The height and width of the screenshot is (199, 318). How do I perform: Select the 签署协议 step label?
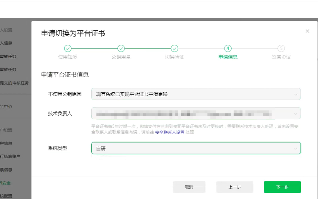(x=281, y=57)
